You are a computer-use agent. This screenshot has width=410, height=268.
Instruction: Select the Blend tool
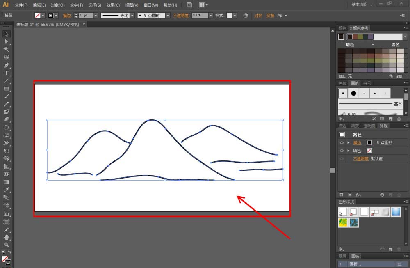pos(6,197)
